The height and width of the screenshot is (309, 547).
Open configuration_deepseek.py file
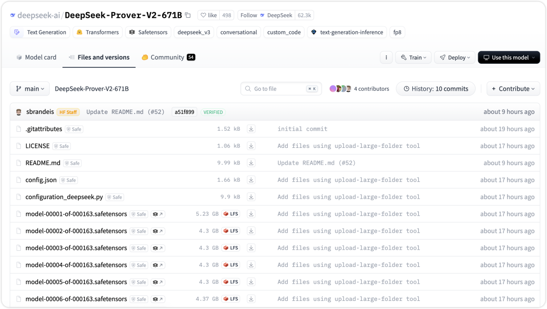pos(64,197)
